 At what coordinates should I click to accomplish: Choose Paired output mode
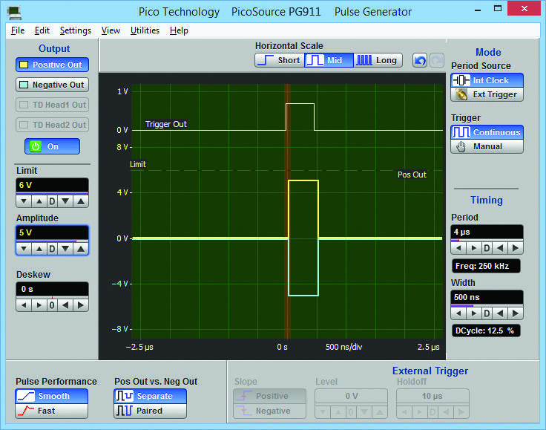[x=150, y=411]
